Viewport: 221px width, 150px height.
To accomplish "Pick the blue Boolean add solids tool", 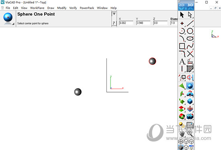I will (x=190, y=117).
